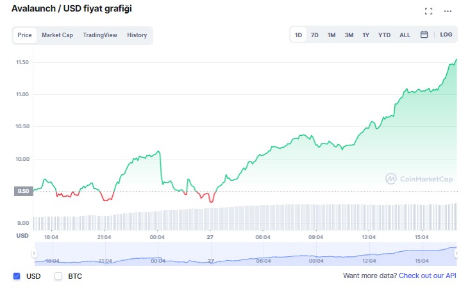Screen dimensions: 461x296
Task: Select the 1M time range
Action: click(331, 35)
